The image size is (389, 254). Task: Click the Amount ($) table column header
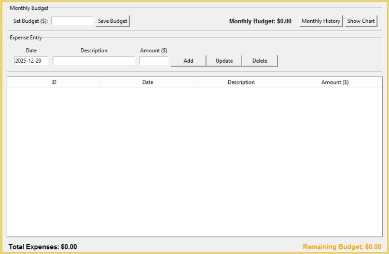click(335, 82)
